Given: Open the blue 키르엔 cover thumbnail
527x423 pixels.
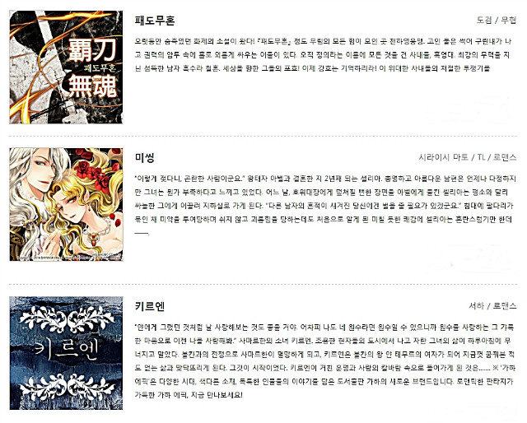Looking at the screenshot, I should pyautogui.click(x=66, y=353).
